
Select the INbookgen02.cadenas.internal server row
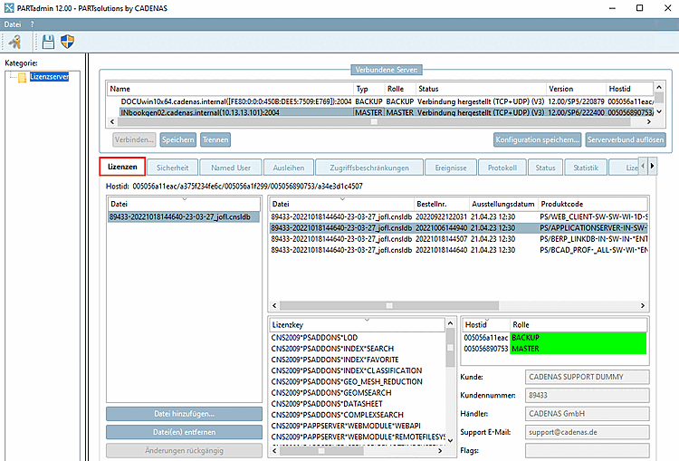pos(380,112)
